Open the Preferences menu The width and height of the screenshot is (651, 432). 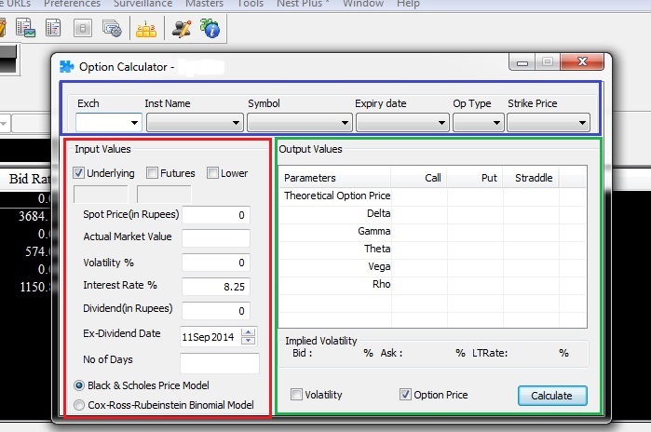73,4
